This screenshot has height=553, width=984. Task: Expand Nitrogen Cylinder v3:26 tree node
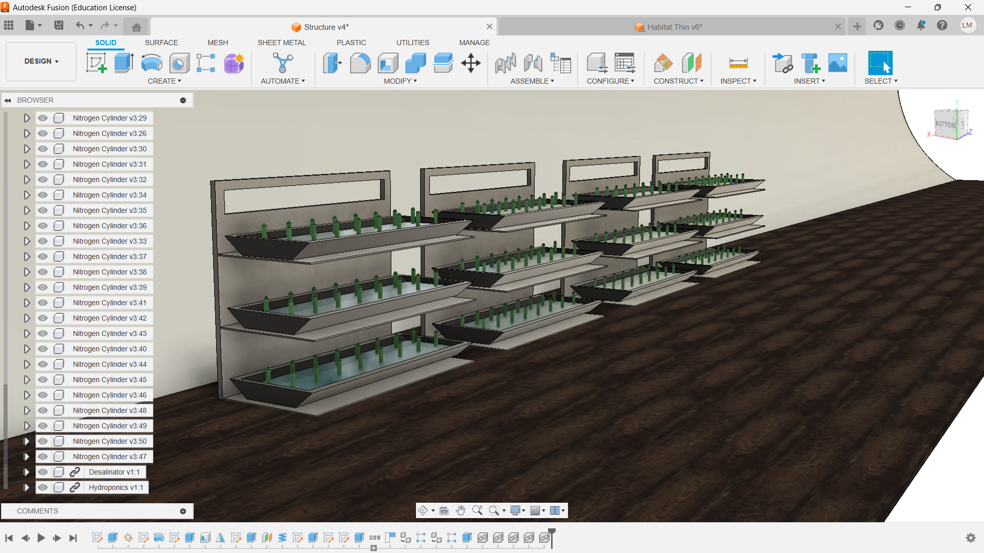(27, 133)
